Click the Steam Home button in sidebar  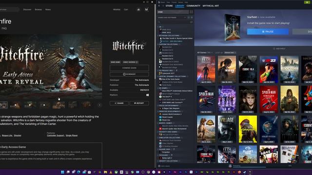173,12
